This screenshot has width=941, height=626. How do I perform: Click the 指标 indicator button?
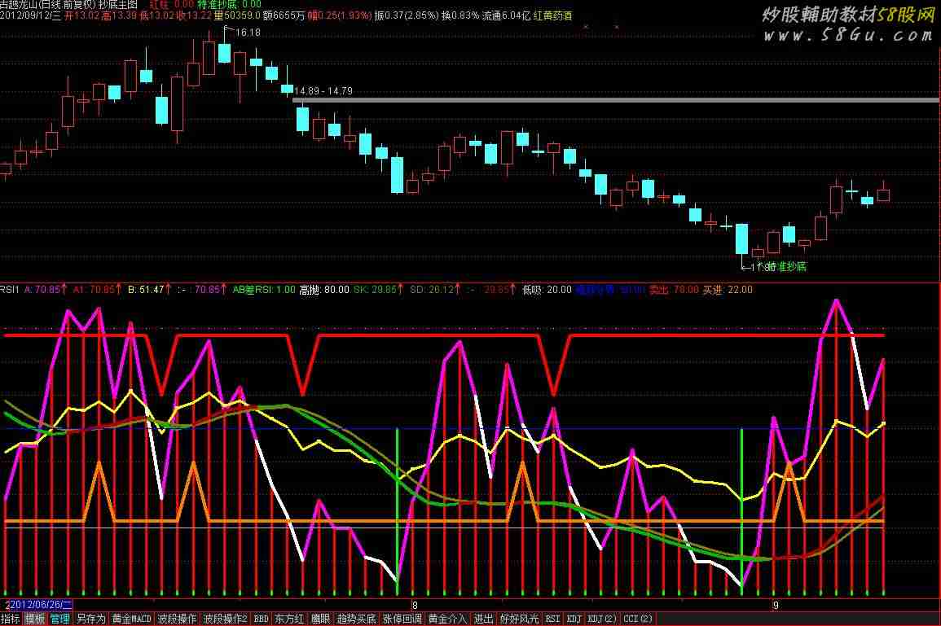point(11,619)
